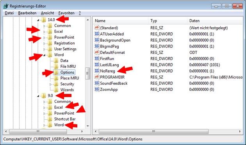Click the values pane scroll right arrow

coord(240,131)
